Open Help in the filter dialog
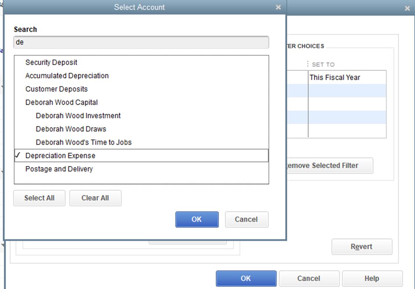The width and height of the screenshot is (415, 289). pyautogui.click(x=372, y=279)
